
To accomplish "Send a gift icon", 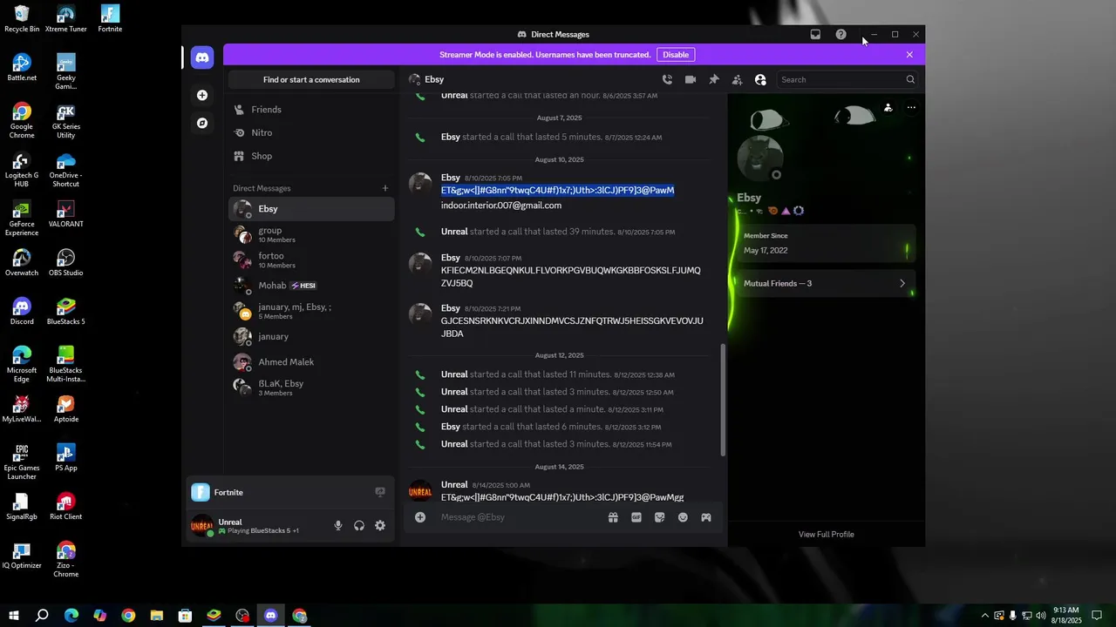I will click(x=613, y=517).
